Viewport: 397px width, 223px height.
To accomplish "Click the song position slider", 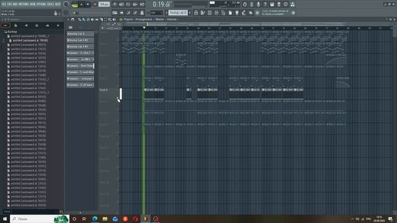I will [x=91, y=13].
